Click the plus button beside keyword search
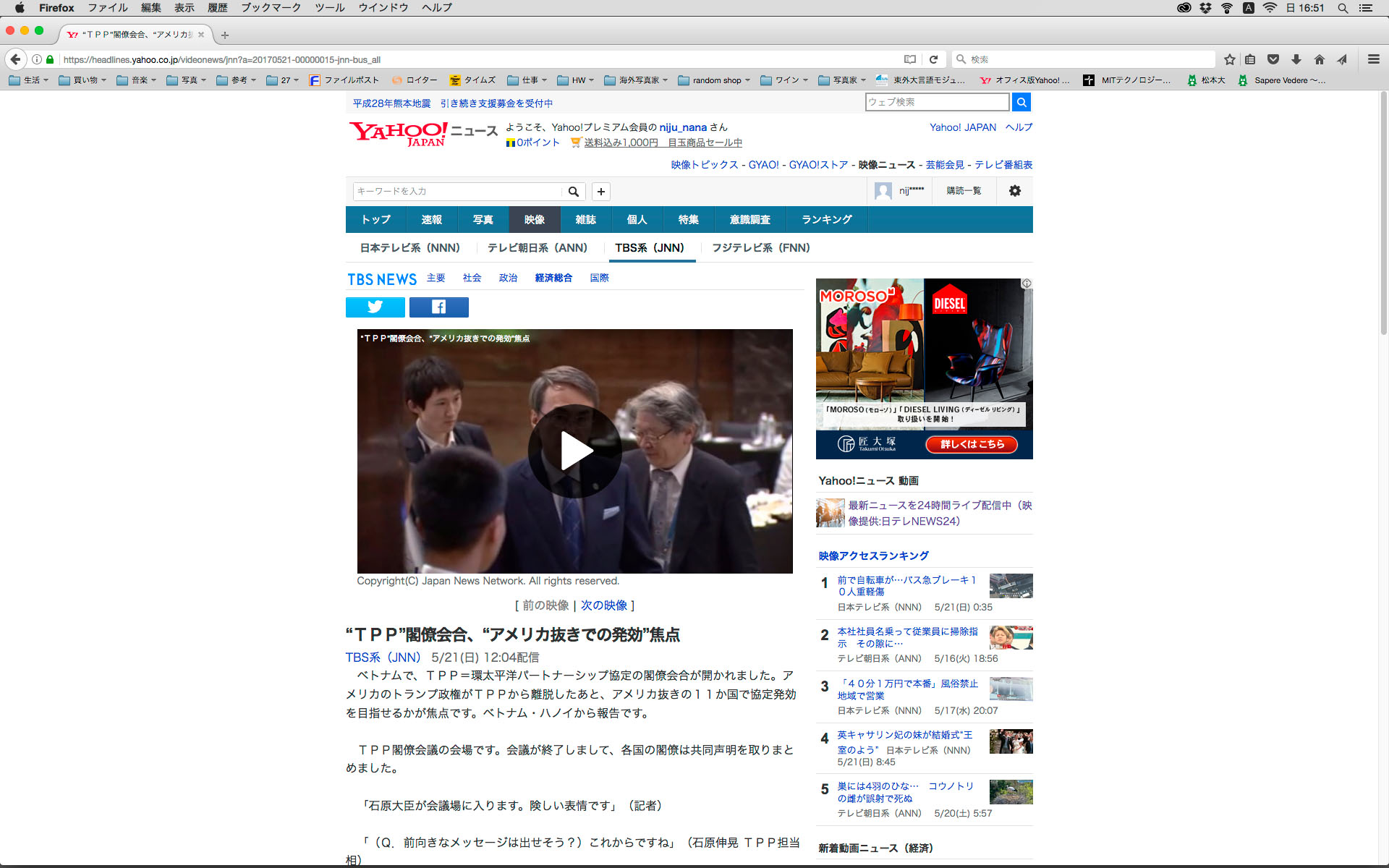The width and height of the screenshot is (1389, 868). tap(600, 192)
